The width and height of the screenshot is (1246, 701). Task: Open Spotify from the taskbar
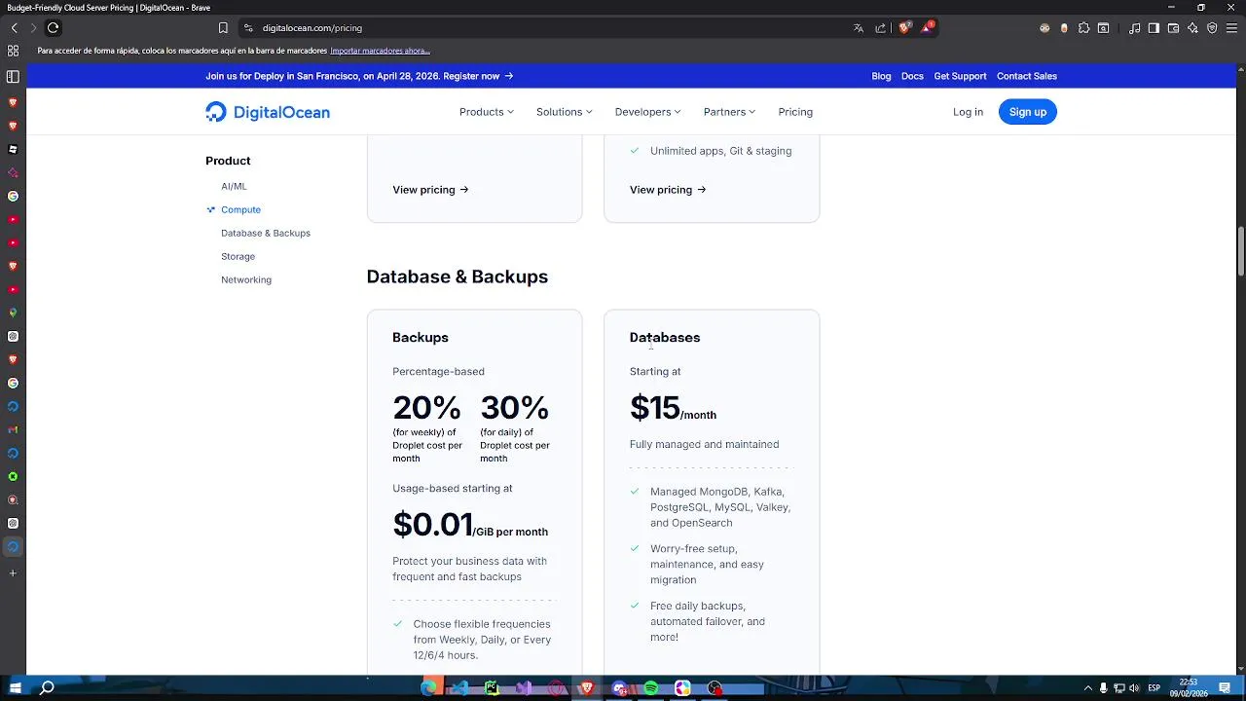651,688
